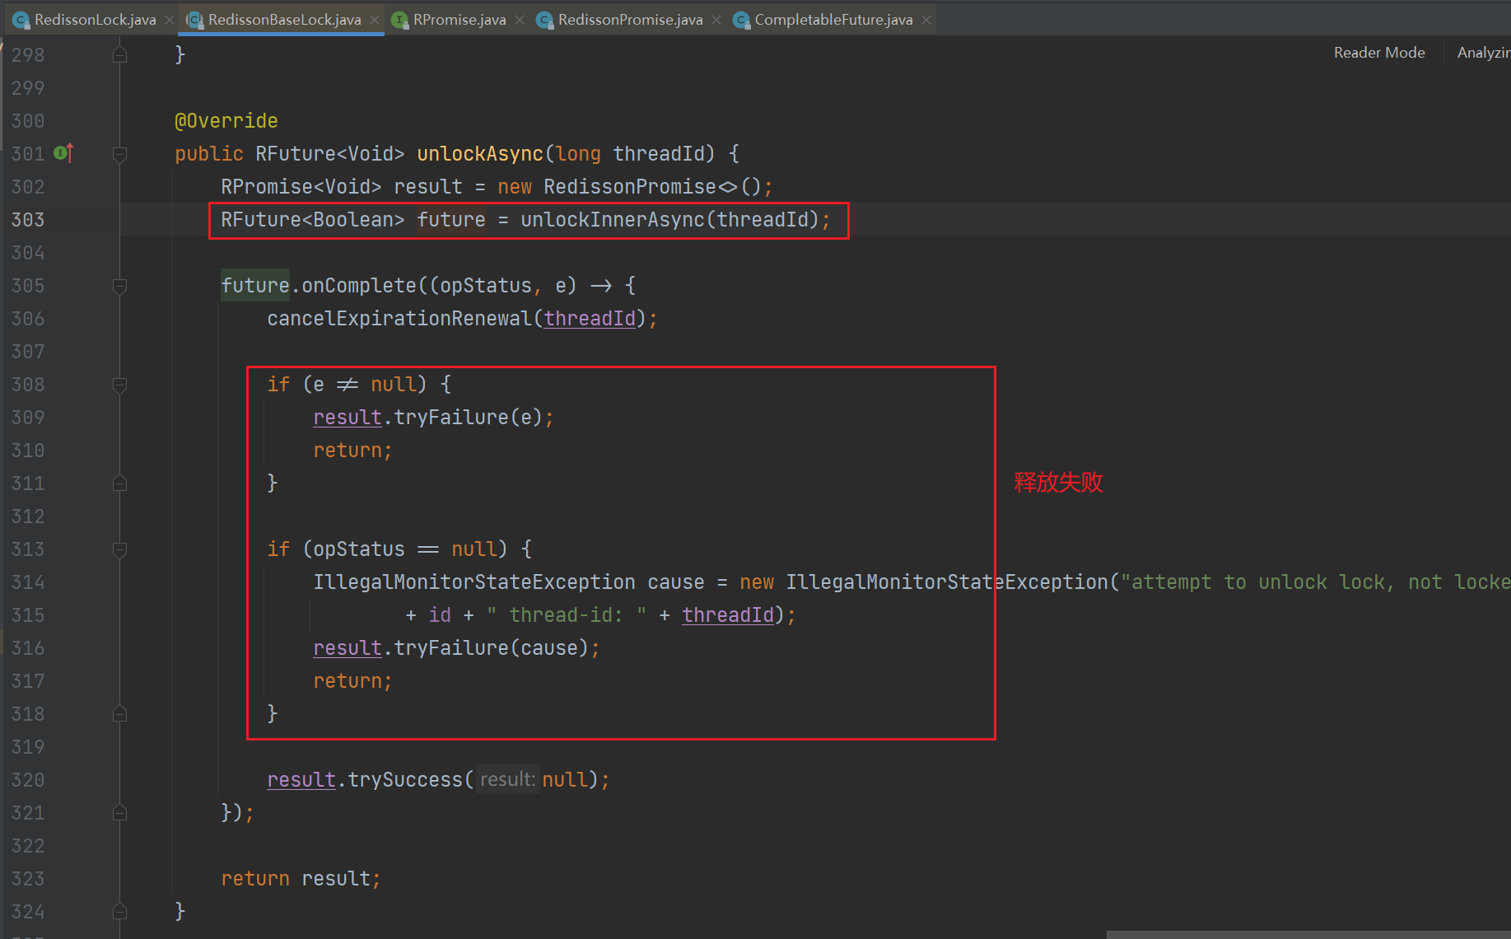Screen dimensions: 1511x939
Task: Click the overridden method gutter icon on line 301
Action: pyautogui.click(x=63, y=153)
